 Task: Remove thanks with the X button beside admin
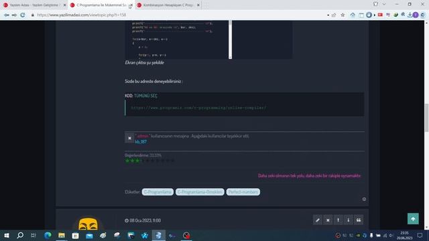(x=129, y=139)
